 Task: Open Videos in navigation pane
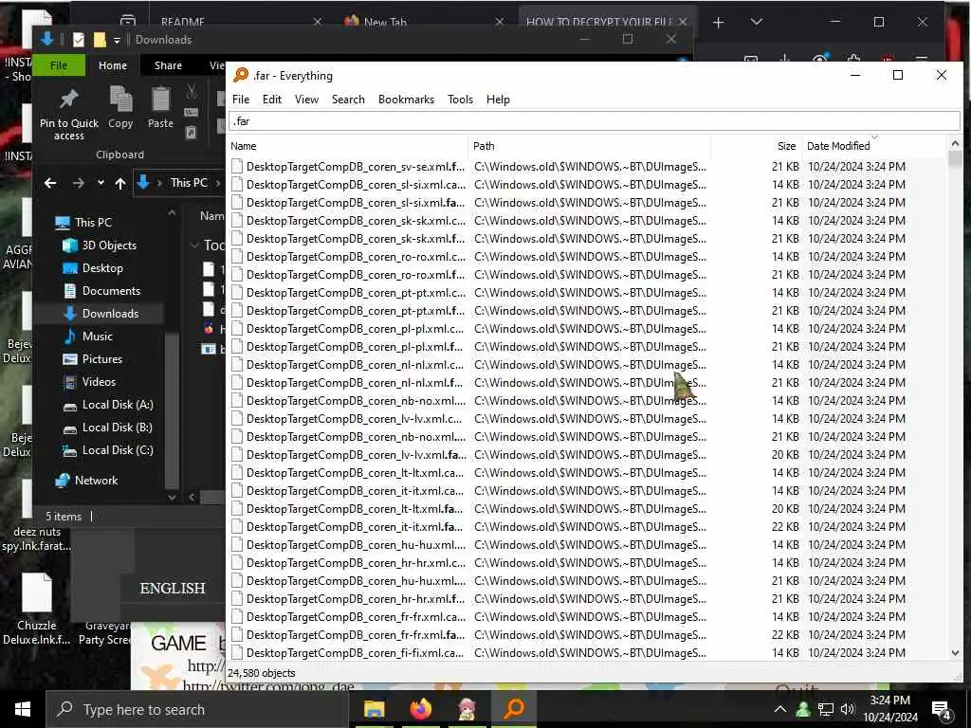click(99, 382)
